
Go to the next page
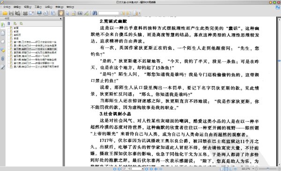tap(147, 169)
